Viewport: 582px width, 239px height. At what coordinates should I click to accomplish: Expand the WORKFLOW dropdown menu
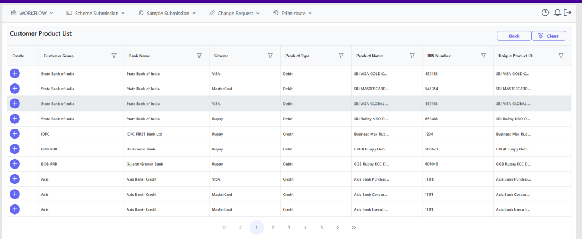(x=32, y=12)
